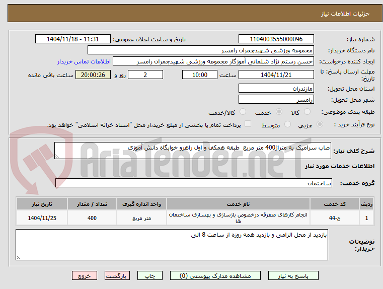Click the خروج exit button
The image size is (383, 289).
[x=84, y=275]
